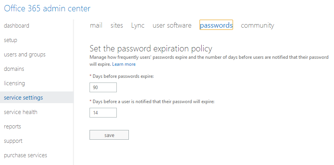Click the days before passwords expire field
The width and height of the screenshot is (334, 165).
[x=103, y=88]
